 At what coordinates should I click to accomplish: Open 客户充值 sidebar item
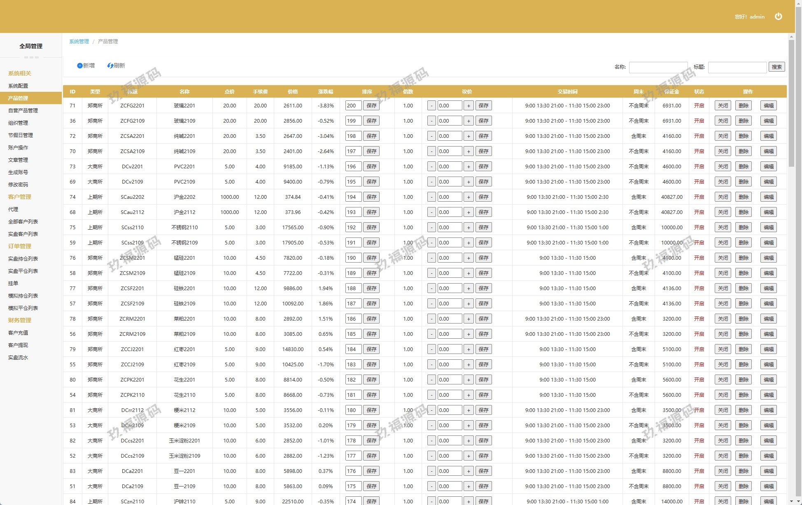[18, 333]
